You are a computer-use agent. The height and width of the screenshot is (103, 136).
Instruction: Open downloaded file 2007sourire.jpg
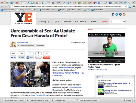point(62,100)
